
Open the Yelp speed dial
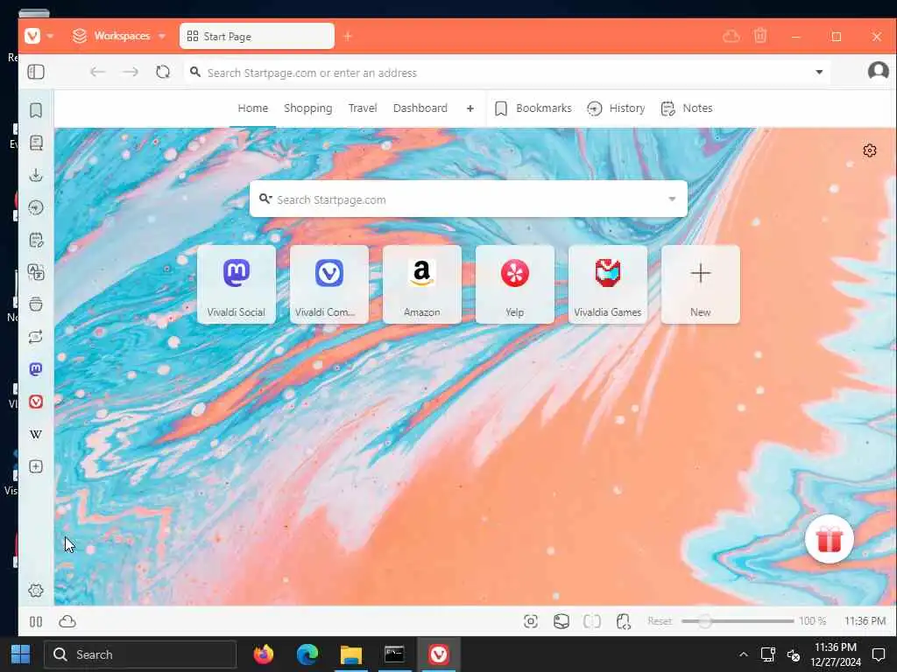515,284
